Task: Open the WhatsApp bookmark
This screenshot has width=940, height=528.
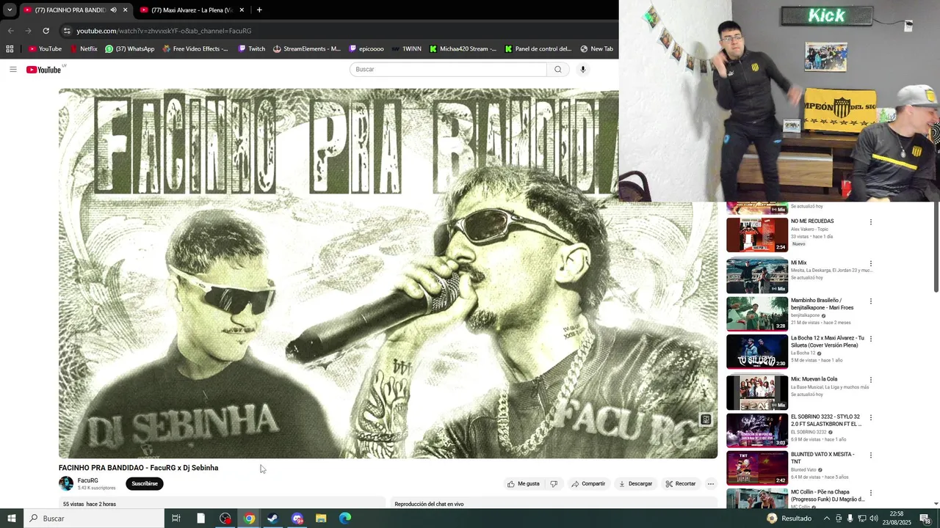Action: pyautogui.click(x=130, y=49)
